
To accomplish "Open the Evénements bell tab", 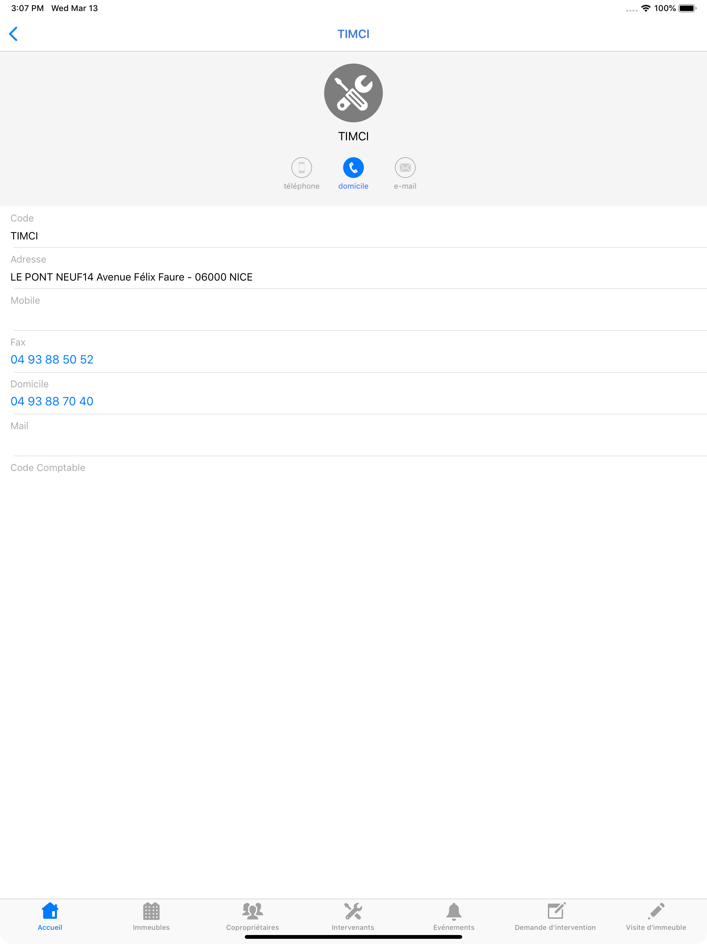I will tap(454, 916).
